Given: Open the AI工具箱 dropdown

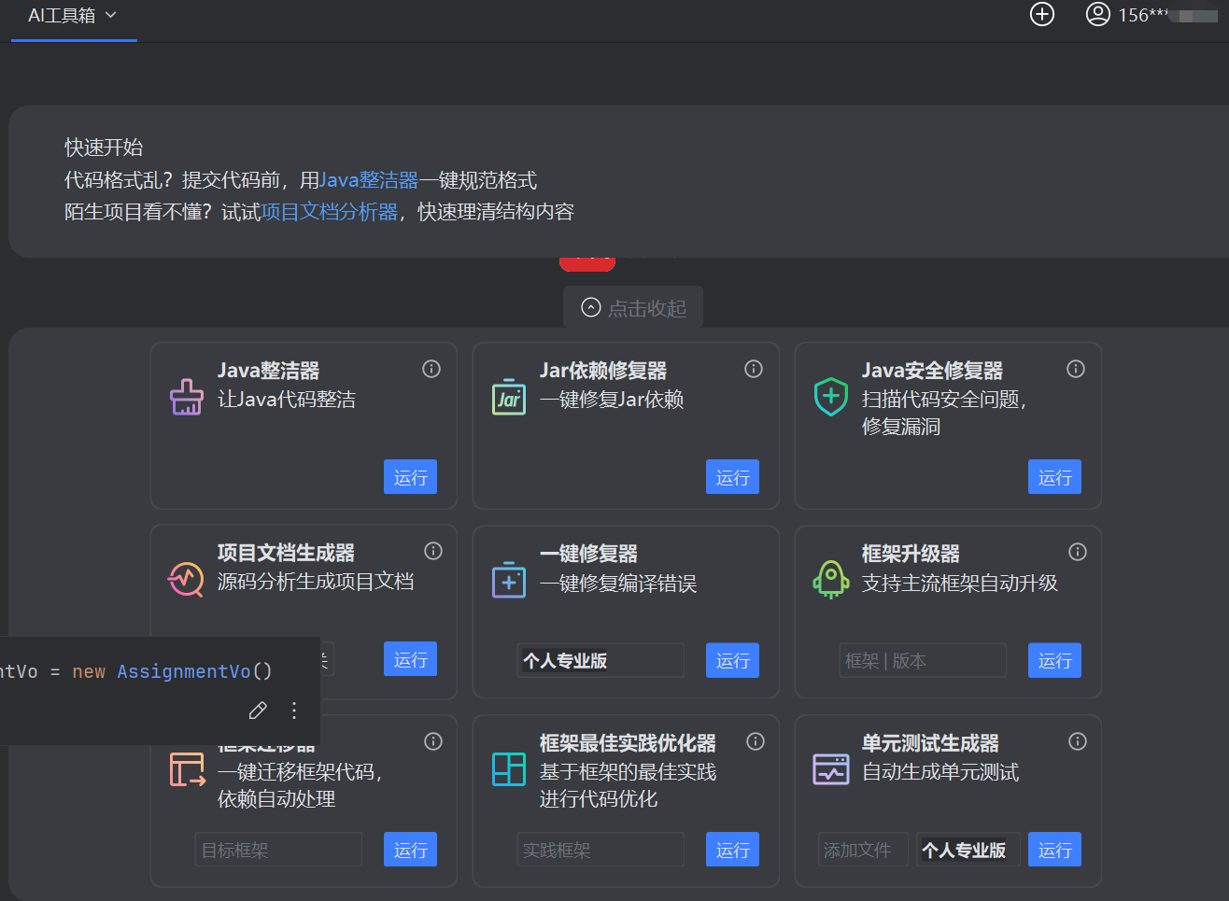Looking at the screenshot, I should 74,16.
